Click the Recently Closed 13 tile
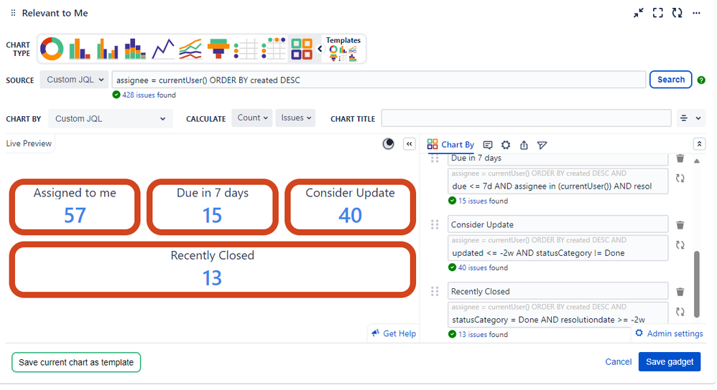Viewport: 717px width, 390px height. (x=212, y=269)
